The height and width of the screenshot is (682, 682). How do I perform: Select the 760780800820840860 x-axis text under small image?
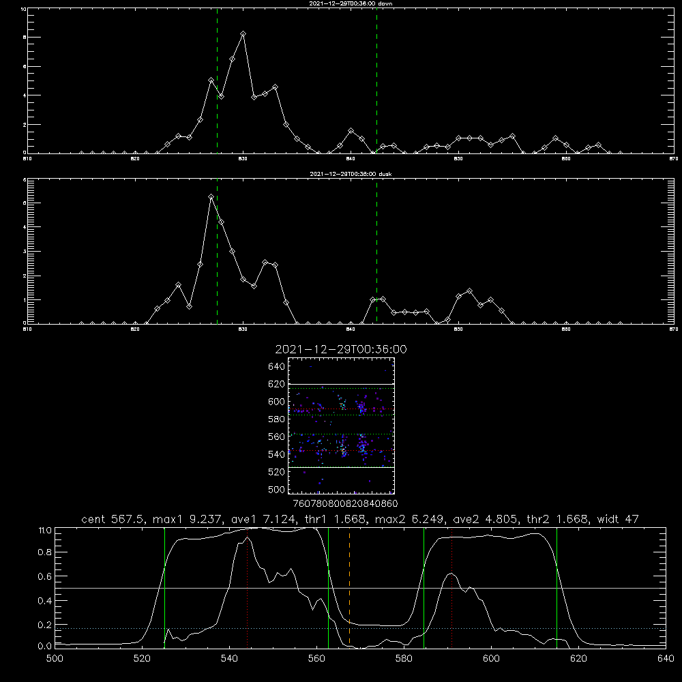(345, 503)
